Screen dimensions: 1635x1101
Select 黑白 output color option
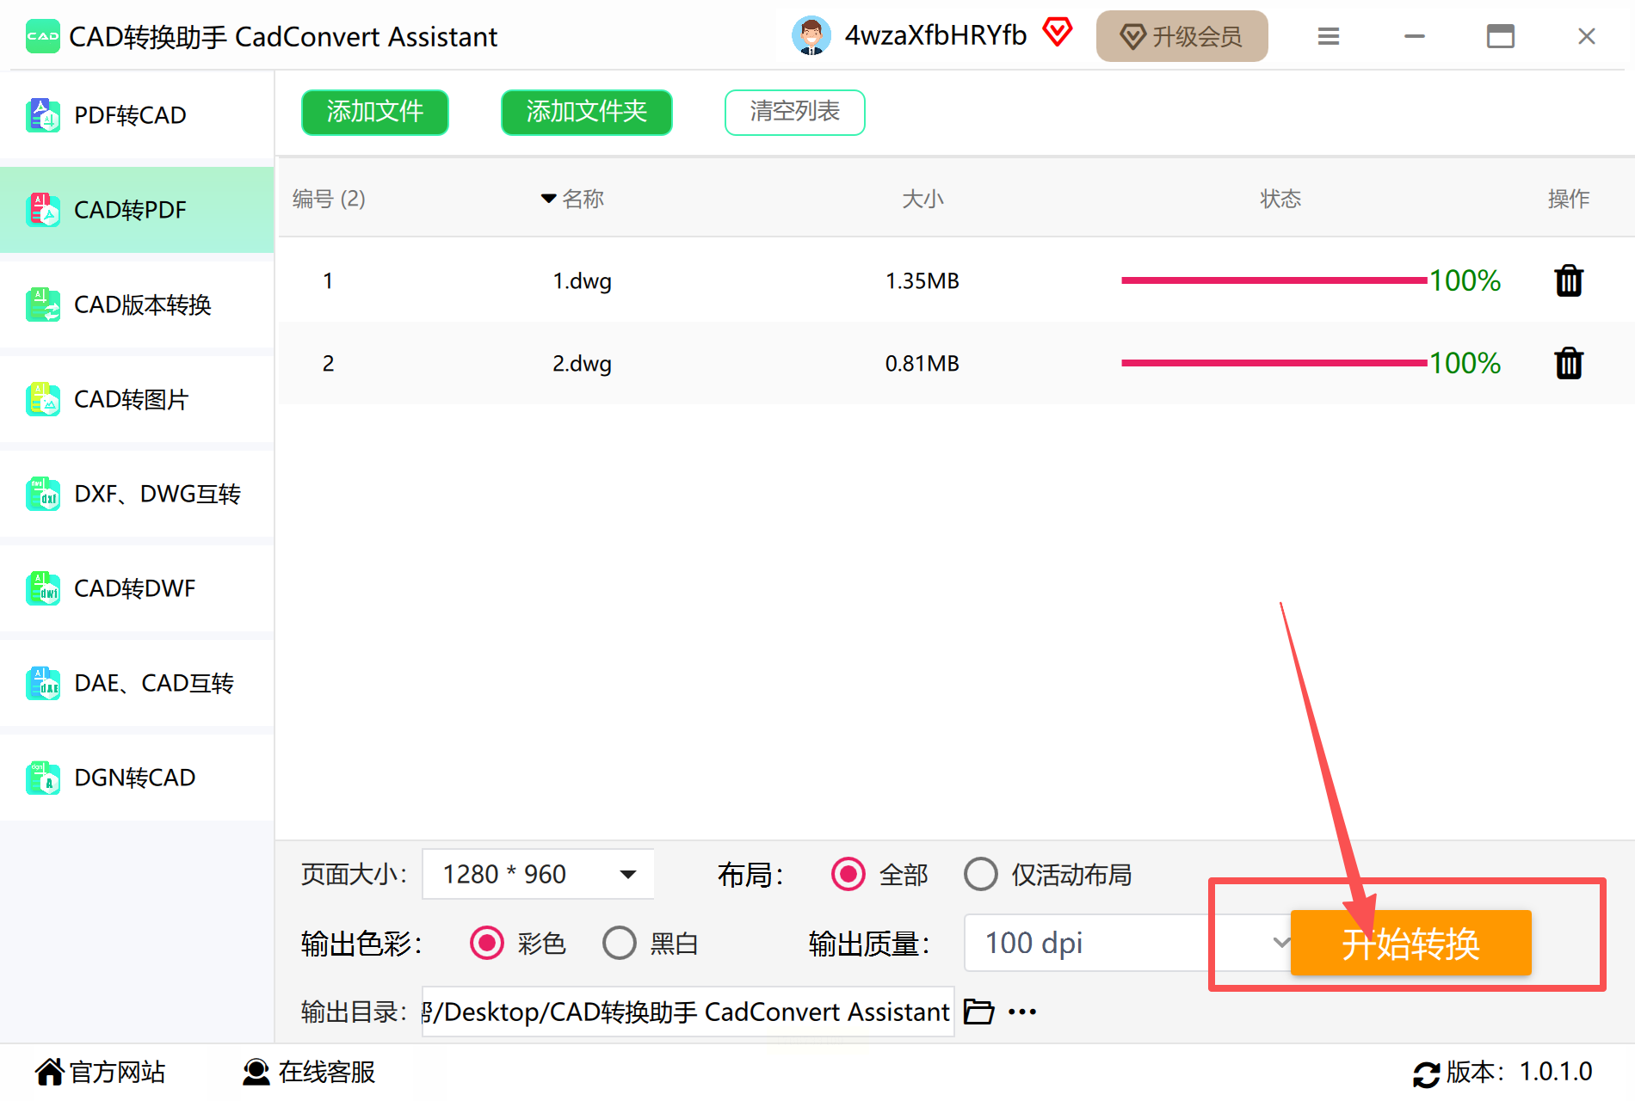coord(619,944)
